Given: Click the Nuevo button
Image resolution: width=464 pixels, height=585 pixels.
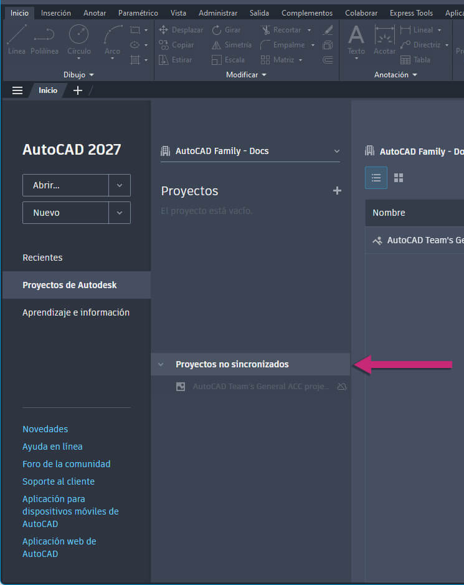Looking at the screenshot, I should pos(65,213).
